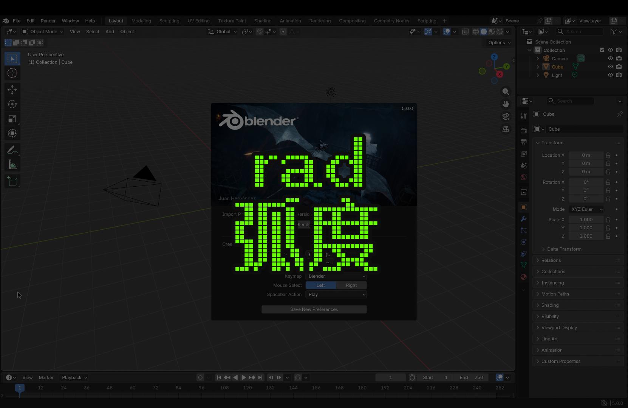The image size is (628, 408).
Task: Open the Physics properties tab
Action: click(x=523, y=242)
